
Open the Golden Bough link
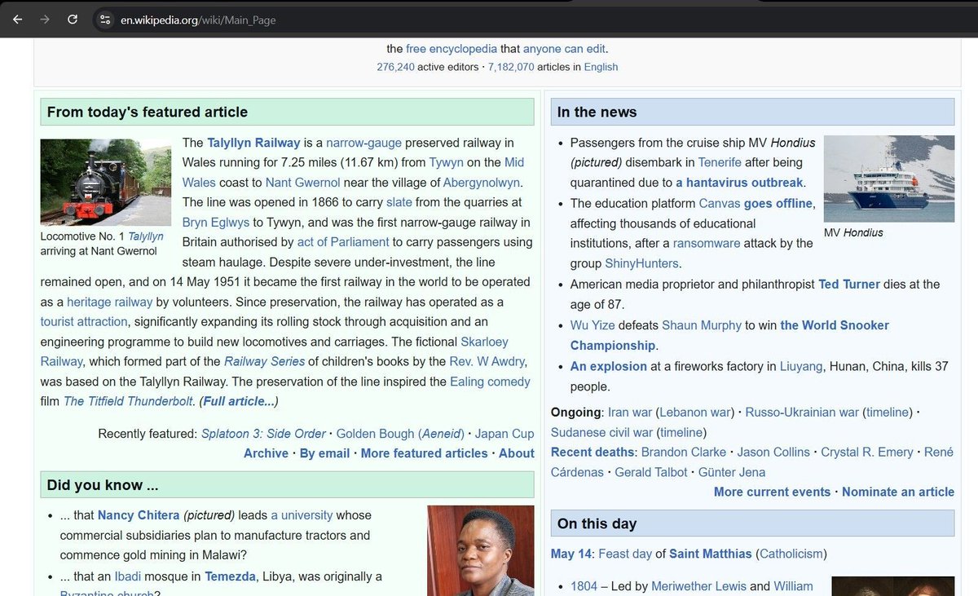coord(375,434)
